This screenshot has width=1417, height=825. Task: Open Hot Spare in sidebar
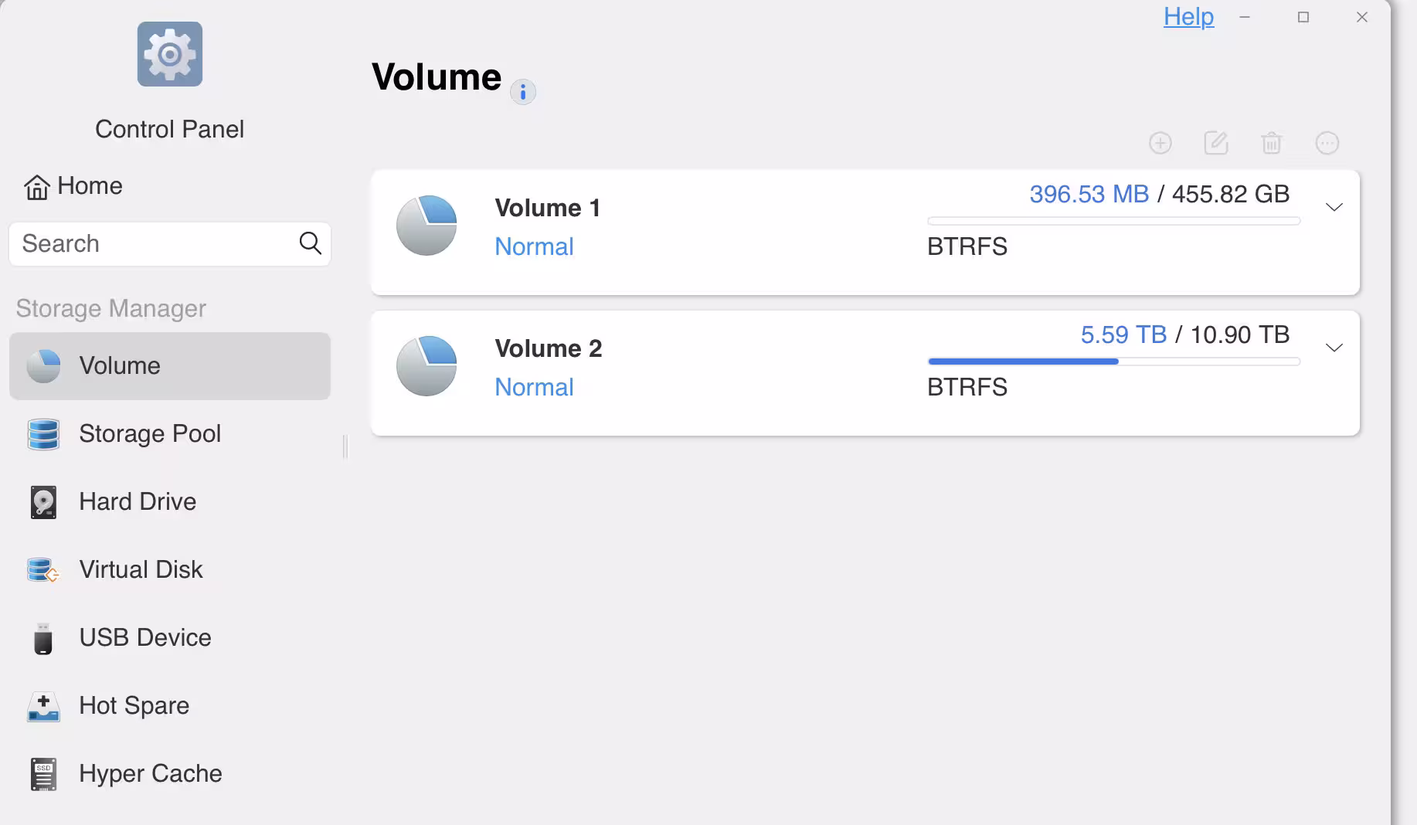[x=170, y=706]
